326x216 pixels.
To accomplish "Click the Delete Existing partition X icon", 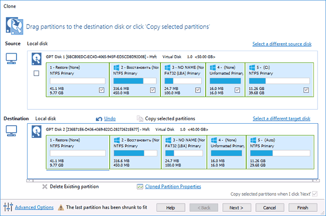I will pos(45,186).
